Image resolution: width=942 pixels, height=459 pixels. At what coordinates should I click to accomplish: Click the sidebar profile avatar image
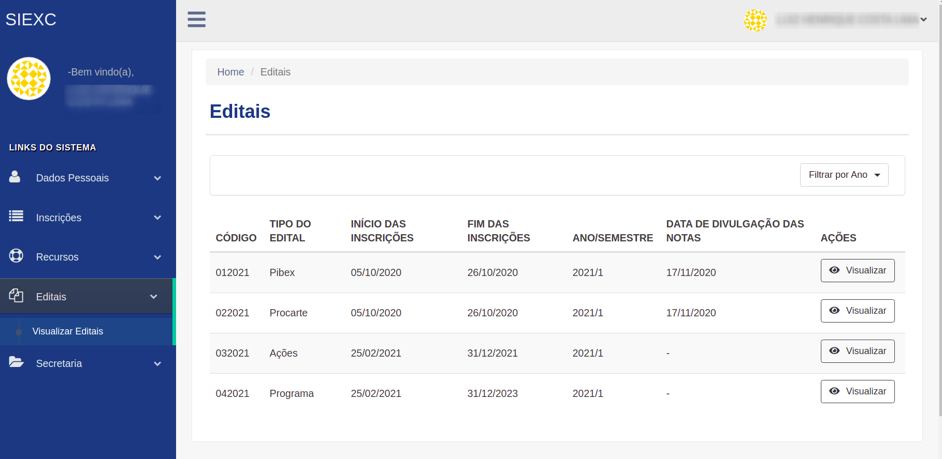29,79
